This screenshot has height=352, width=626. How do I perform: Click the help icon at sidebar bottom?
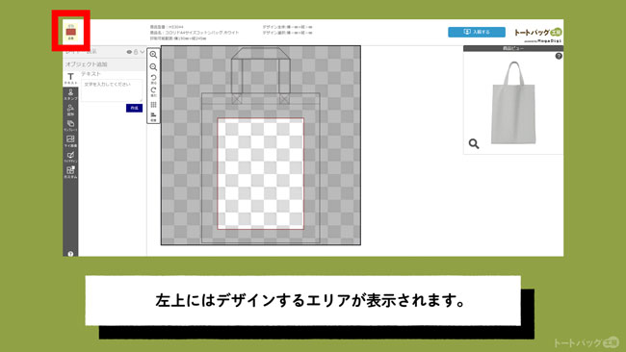click(x=70, y=254)
